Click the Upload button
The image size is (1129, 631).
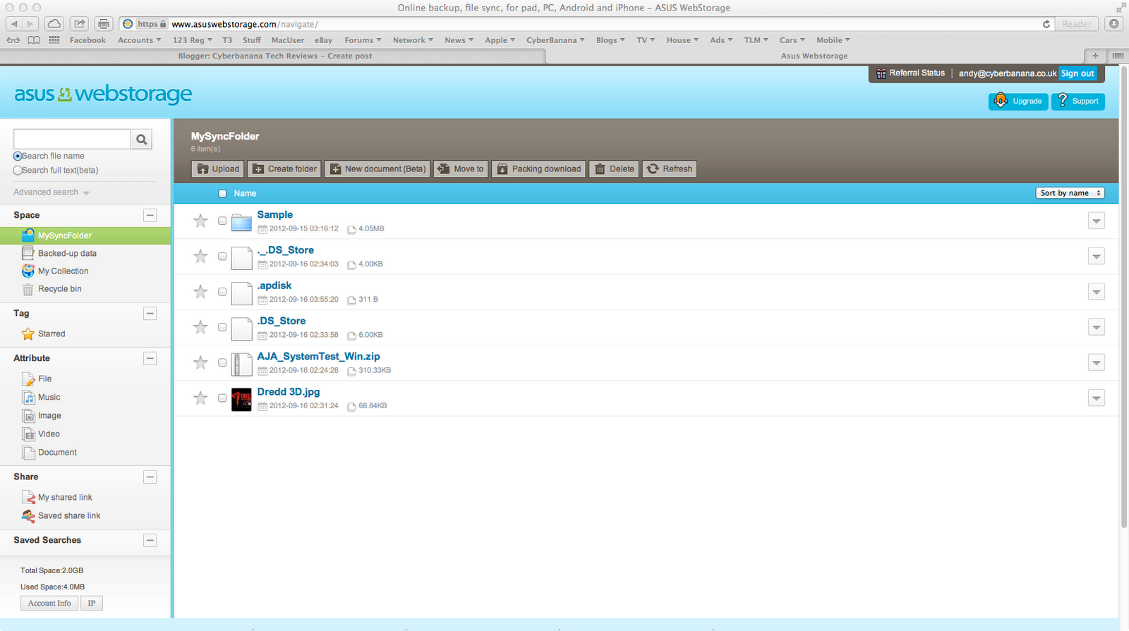coord(217,169)
